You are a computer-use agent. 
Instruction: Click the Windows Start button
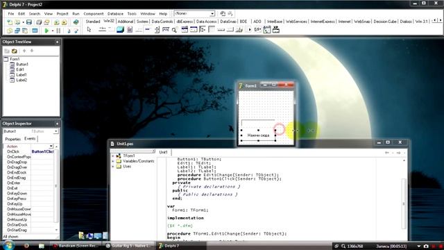coord(8,245)
